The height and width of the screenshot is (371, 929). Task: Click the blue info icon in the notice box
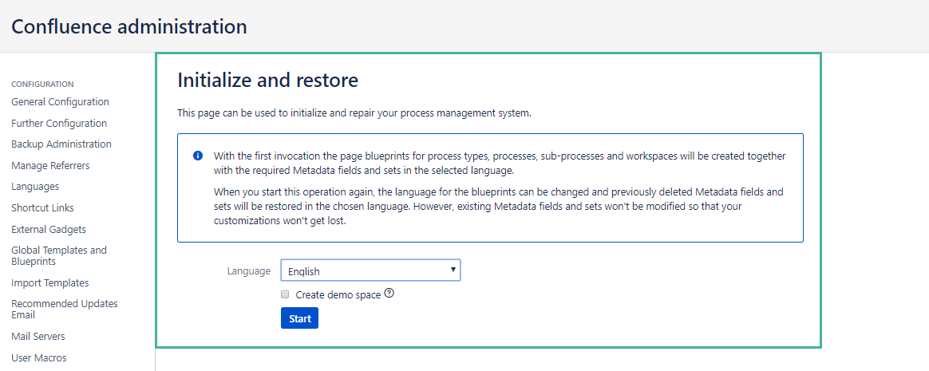point(198,156)
